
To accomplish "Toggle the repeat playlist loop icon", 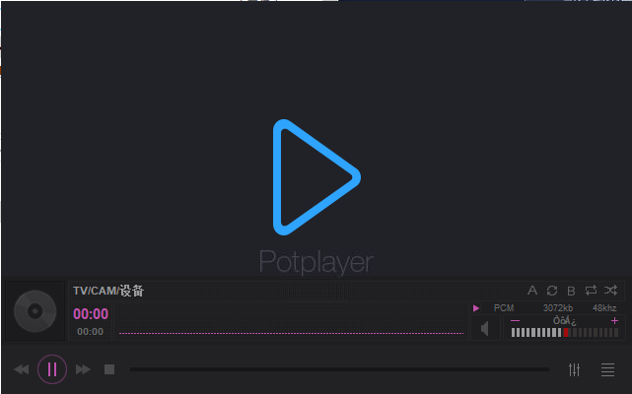I will point(591,290).
